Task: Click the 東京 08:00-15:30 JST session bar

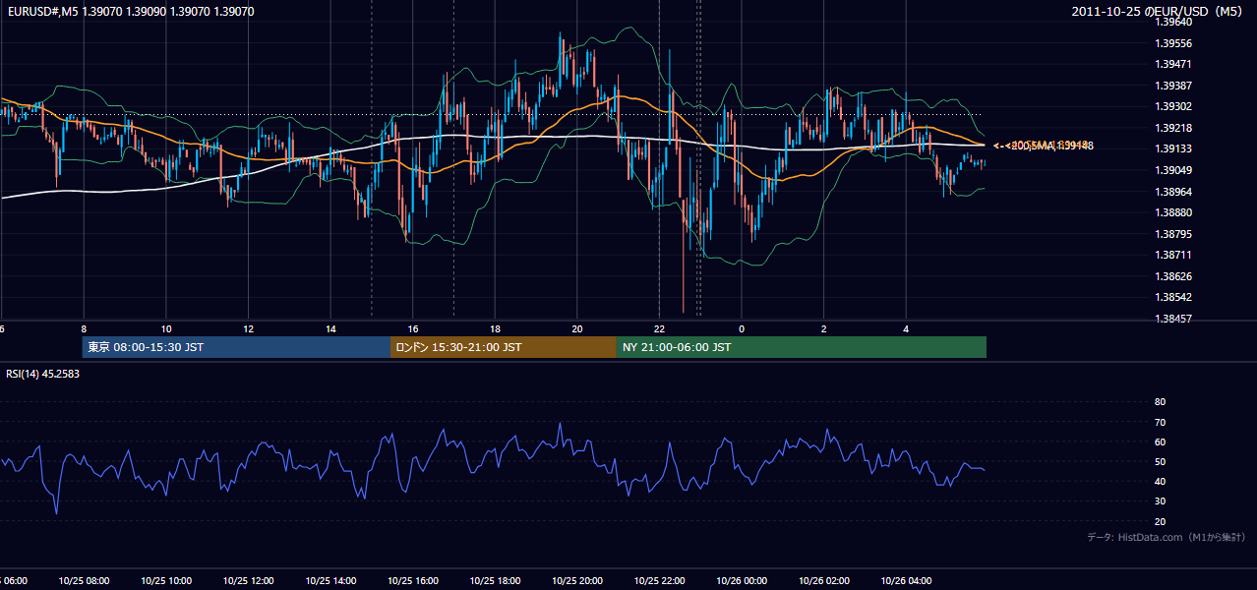Action: [236, 347]
